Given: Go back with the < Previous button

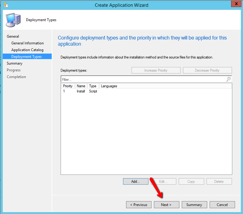Looking at the screenshot, I should 139,205.
